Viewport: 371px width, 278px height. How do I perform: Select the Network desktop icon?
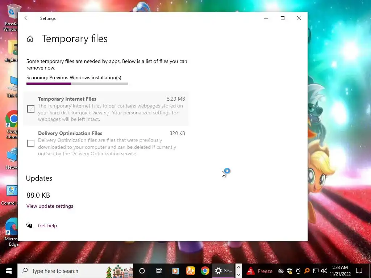click(11, 159)
